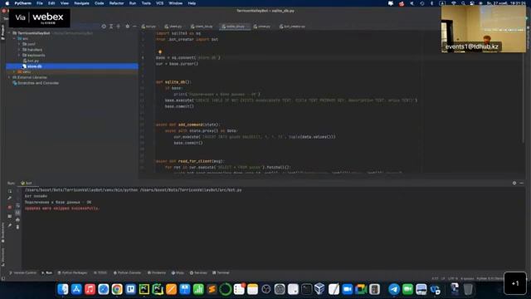Collapse the TerriconValleyBot project root

click(x=9, y=33)
